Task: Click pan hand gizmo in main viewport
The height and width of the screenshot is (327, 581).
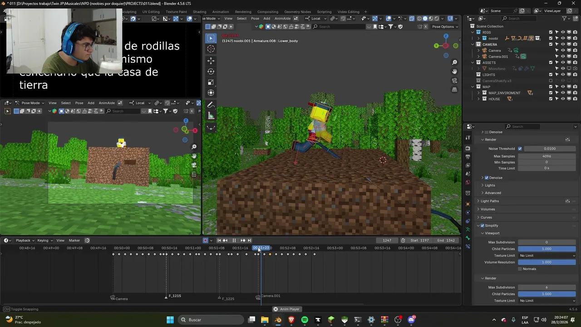Action: (454, 71)
